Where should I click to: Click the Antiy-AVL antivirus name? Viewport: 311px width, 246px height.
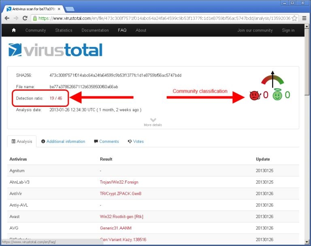pyautogui.click(x=19, y=205)
